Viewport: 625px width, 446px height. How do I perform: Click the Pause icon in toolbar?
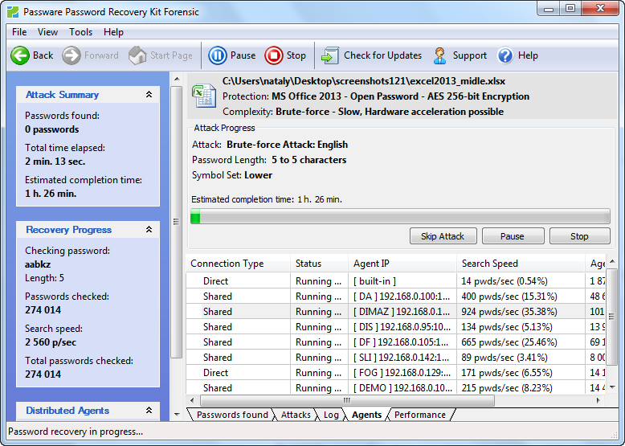[217, 55]
